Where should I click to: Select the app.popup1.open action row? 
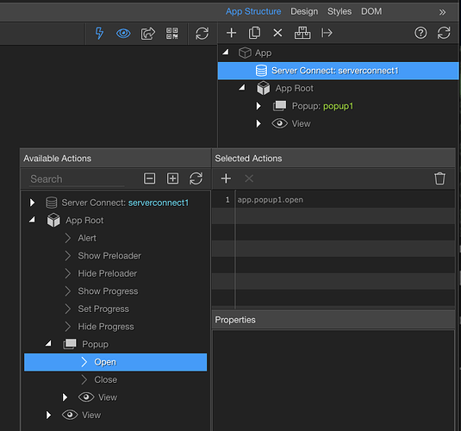click(333, 200)
